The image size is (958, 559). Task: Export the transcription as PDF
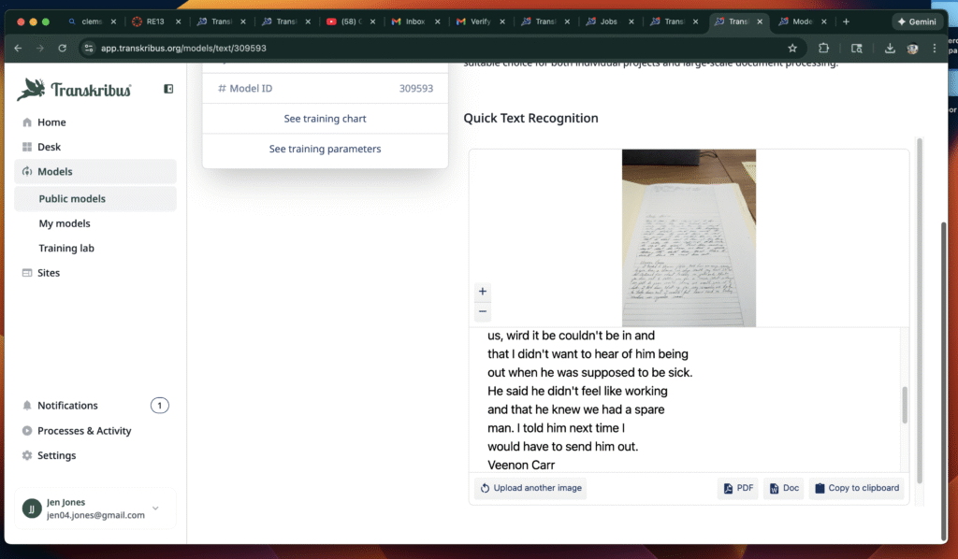[737, 488]
